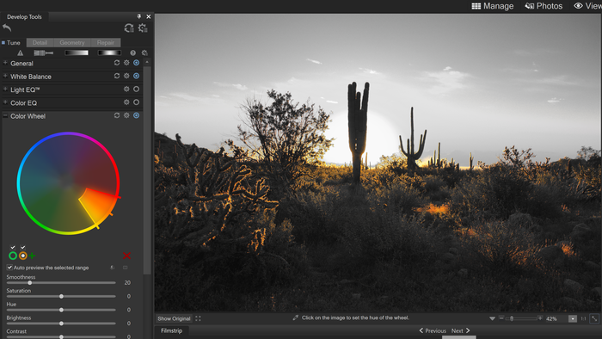This screenshot has width=602, height=339.
Task: Zoom out with the minus button
Action: click(x=501, y=318)
